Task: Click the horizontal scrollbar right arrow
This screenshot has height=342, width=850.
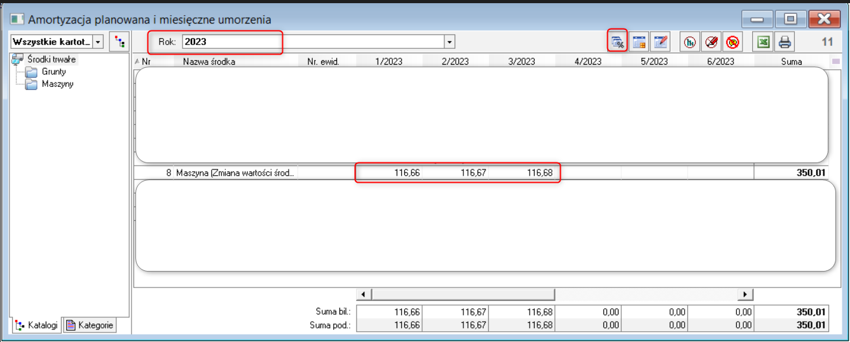Action: pos(745,294)
